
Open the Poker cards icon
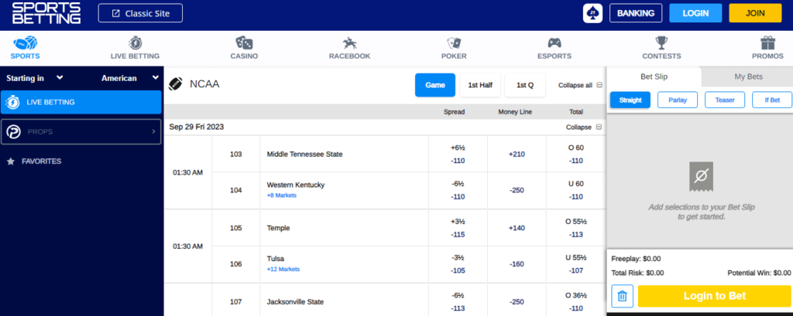454,42
